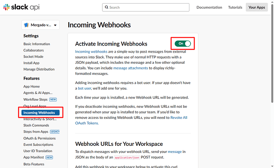Follow the 'message attachments' link
274x168 pixels.
point(130,68)
